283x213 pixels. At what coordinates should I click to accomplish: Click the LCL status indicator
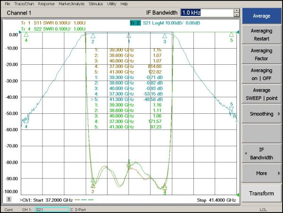pos(263,210)
